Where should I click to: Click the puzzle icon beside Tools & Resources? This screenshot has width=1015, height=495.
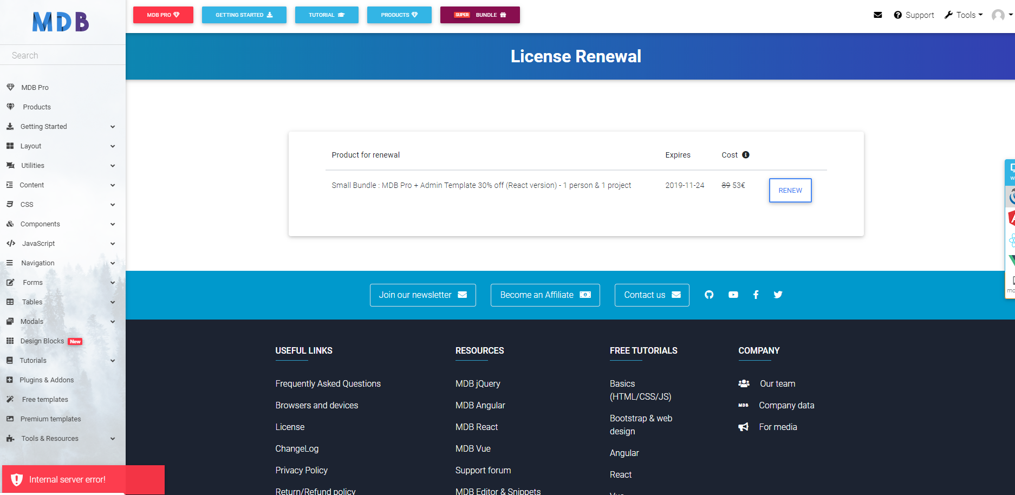pos(10,438)
